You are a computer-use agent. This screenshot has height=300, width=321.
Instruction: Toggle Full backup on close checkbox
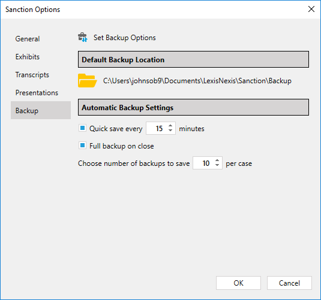point(83,146)
